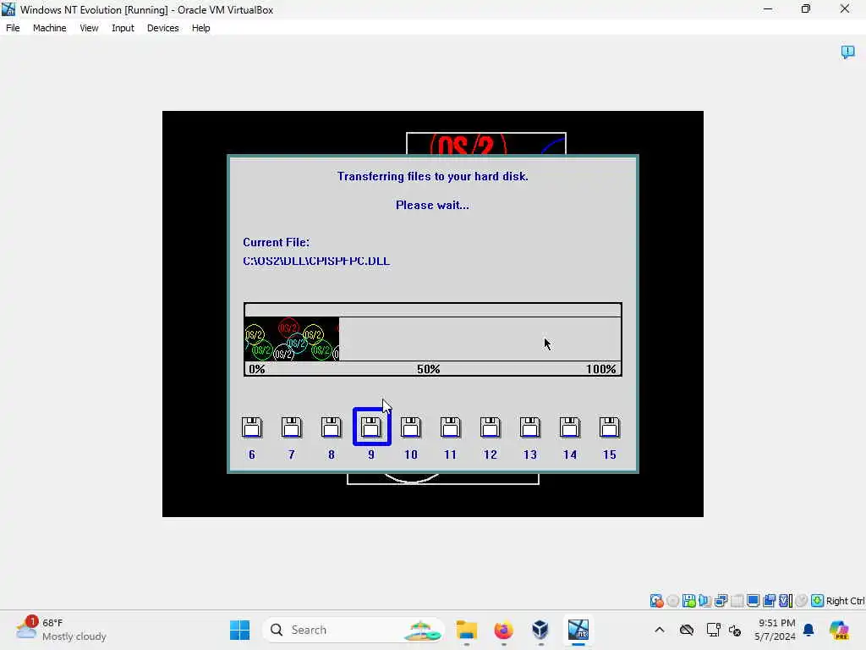Viewport: 866px width, 650px height.
Task: Click the running VM taskbar icon
Action: (x=578, y=630)
